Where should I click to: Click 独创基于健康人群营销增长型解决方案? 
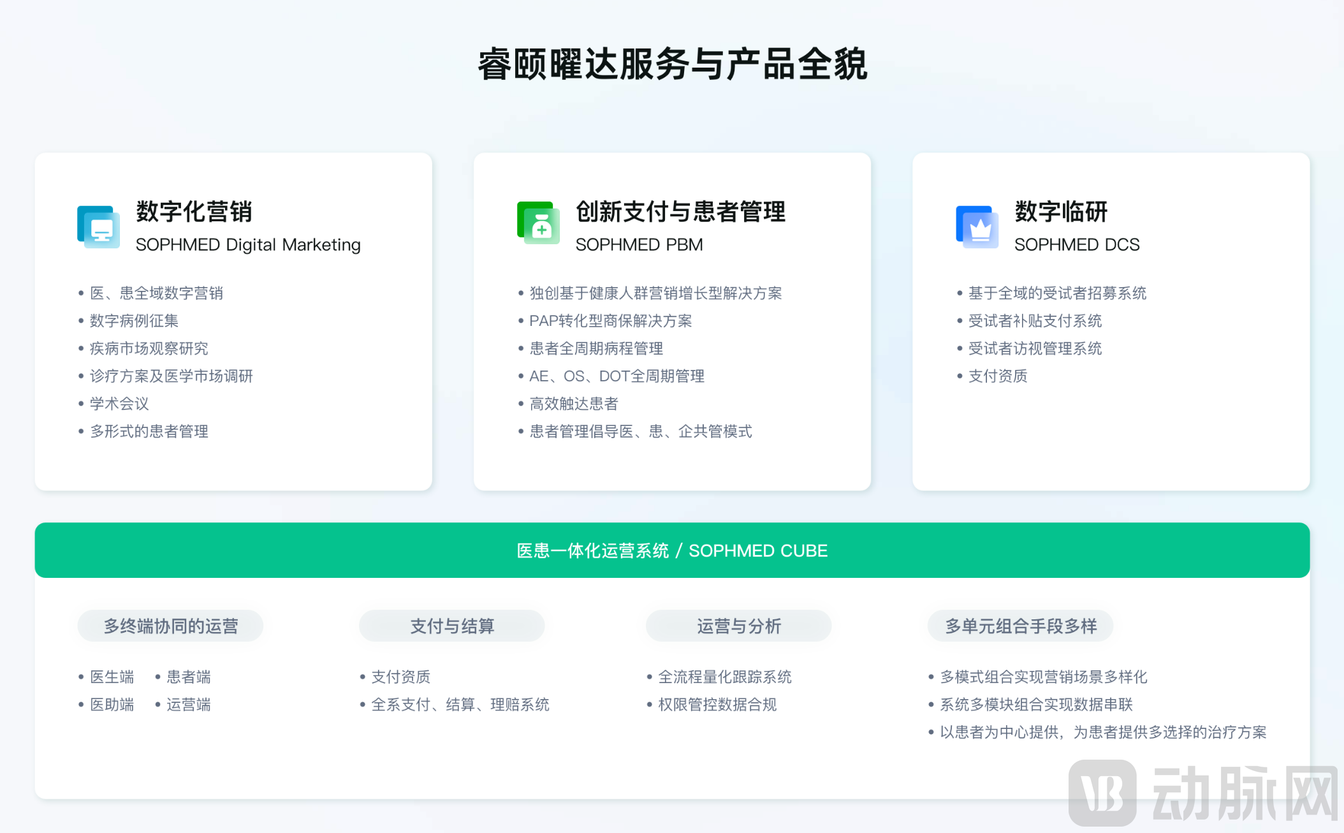click(655, 293)
